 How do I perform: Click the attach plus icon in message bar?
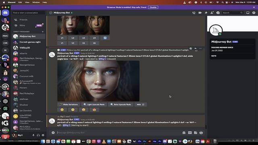[53, 133]
